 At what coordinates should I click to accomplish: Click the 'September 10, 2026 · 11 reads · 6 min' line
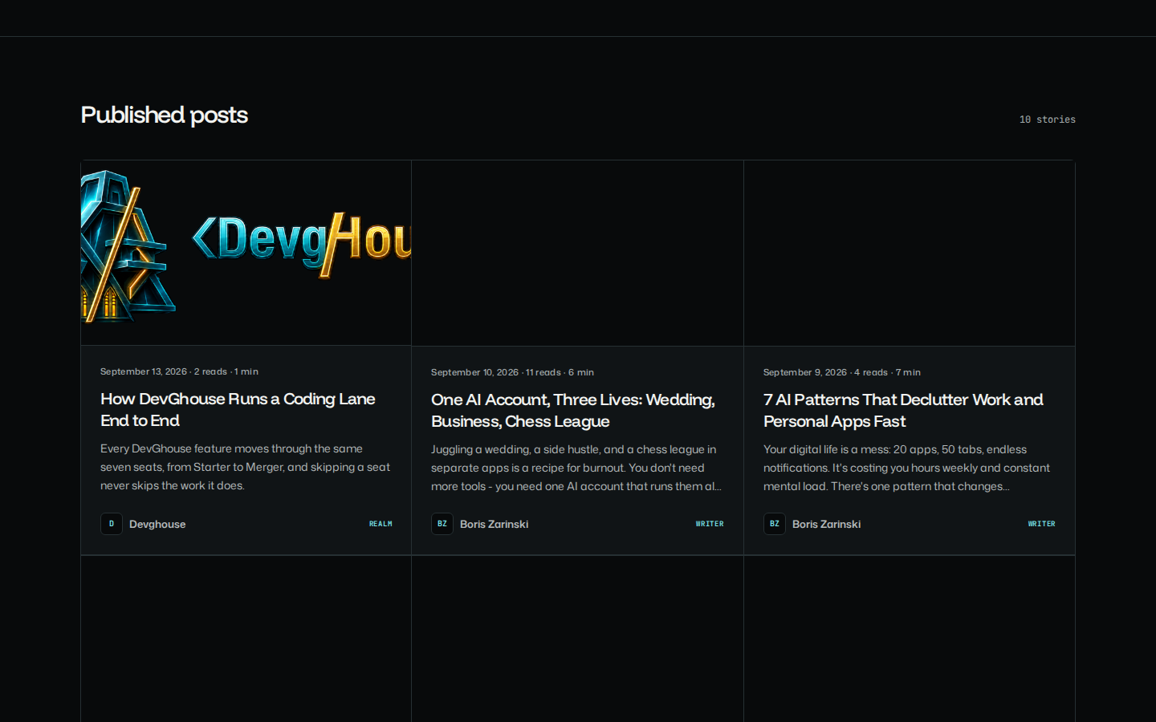point(512,372)
